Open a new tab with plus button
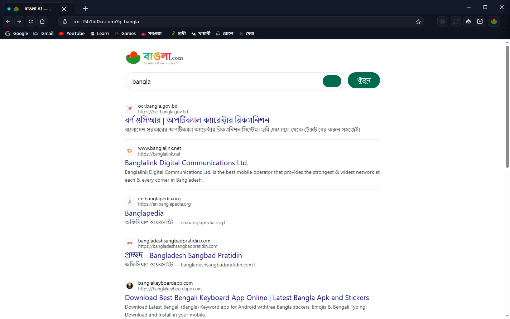Image resolution: width=510 pixels, height=319 pixels. click(85, 9)
